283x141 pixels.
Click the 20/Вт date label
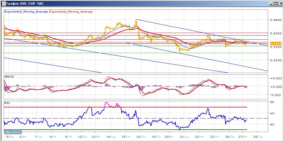coord(170,137)
